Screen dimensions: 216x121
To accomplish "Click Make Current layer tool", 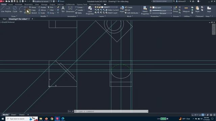I will (112, 10).
